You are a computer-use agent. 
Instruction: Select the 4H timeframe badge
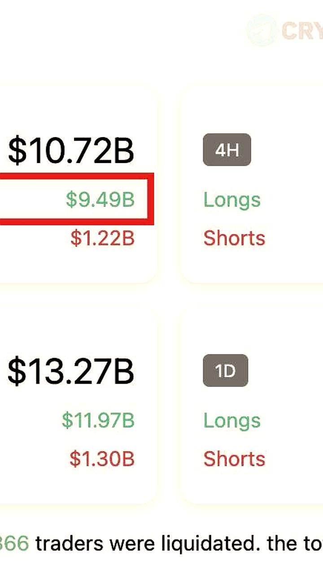[x=227, y=150]
